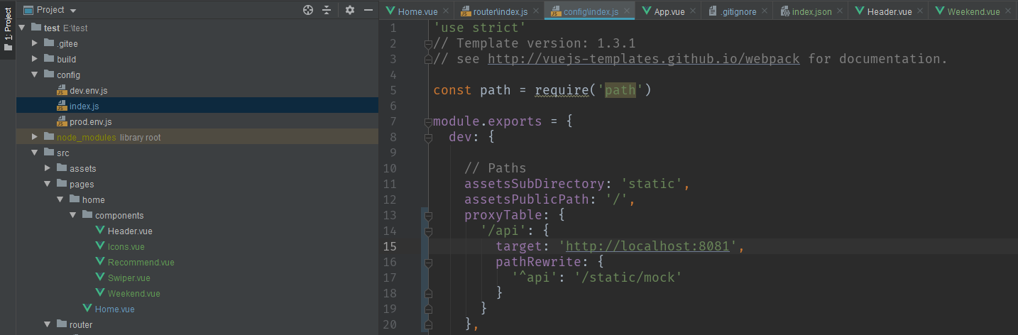
Task: Expand the assets folder
Action: tap(48, 168)
